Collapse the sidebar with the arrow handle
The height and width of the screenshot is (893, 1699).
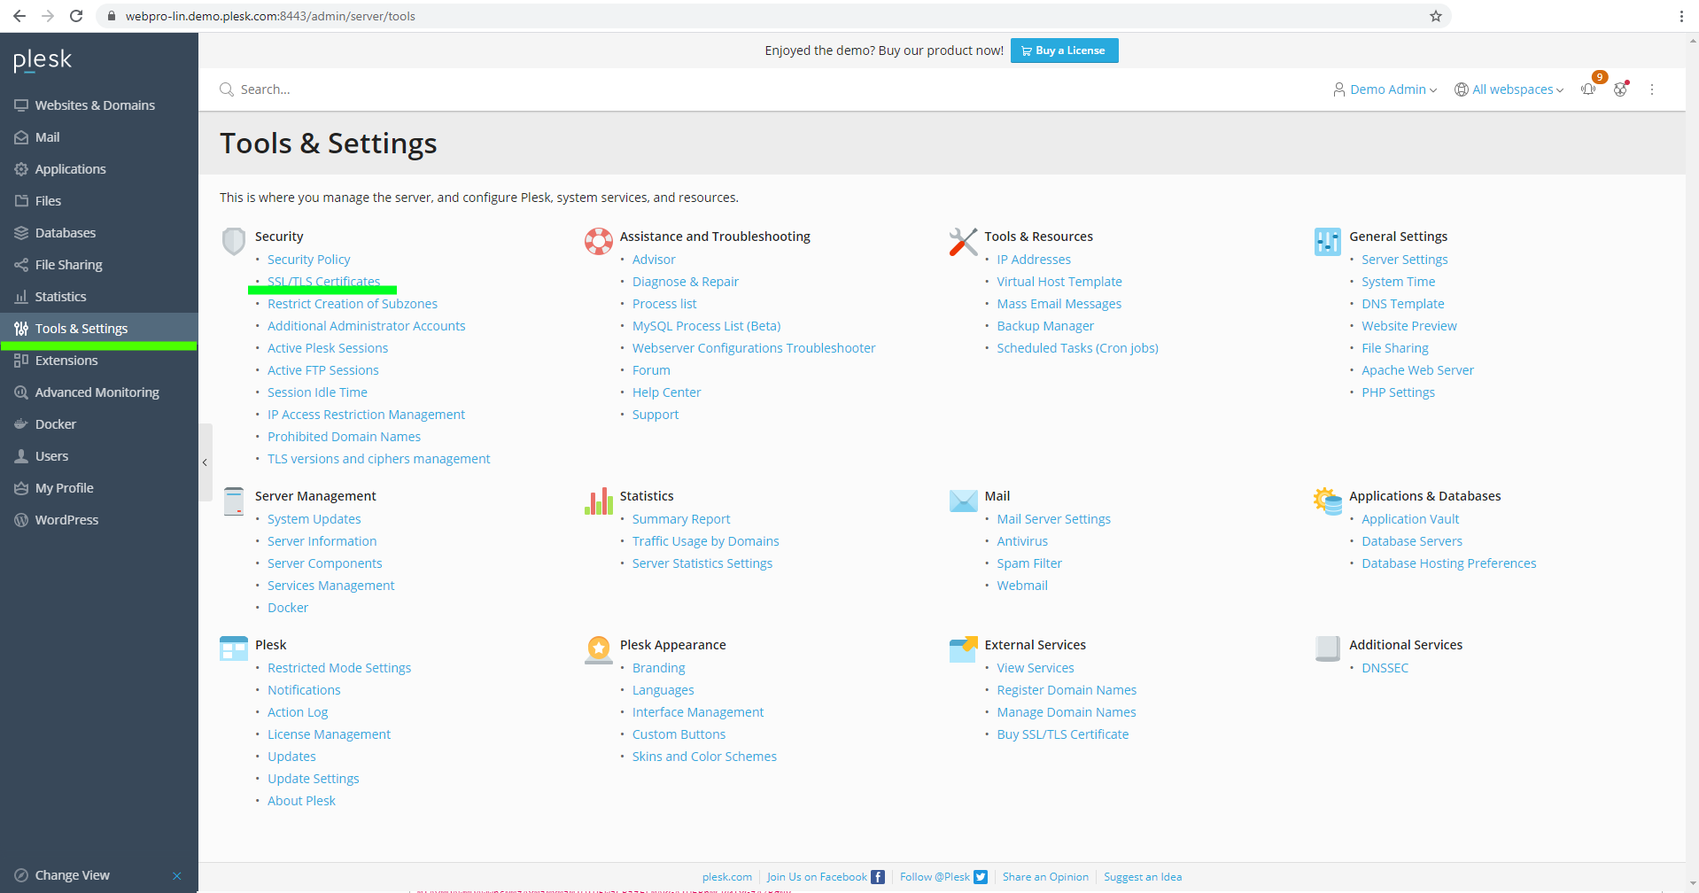(x=205, y=462)
